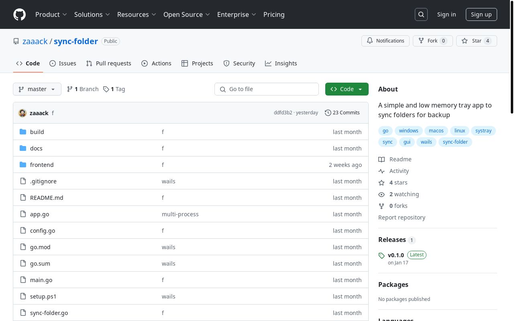
Task: Open the green Code dropdown
Action: (x=347, y=89)
